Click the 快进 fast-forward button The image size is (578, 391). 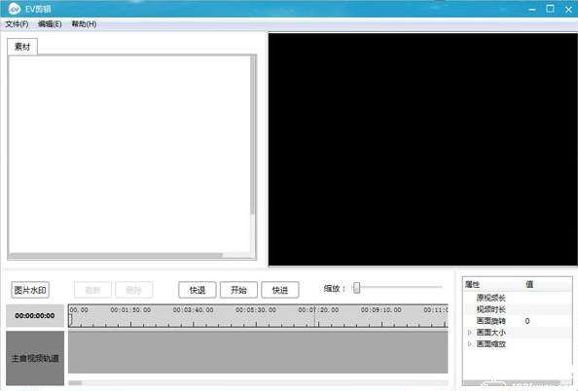point(280,290)
